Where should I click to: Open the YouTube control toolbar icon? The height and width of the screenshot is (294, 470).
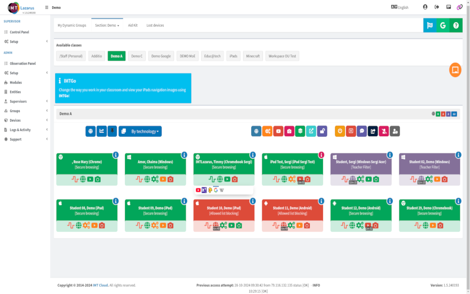click(278, 131)
